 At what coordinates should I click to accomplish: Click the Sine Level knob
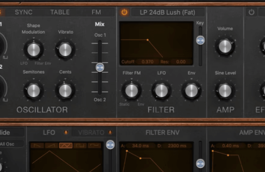[x=225, y=91]
